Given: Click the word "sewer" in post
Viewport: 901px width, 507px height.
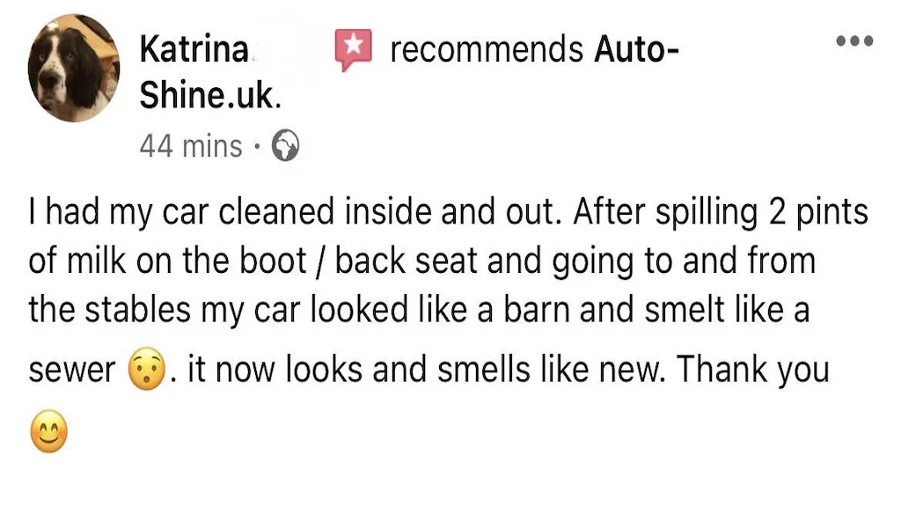Looking at the screenshot, I should pyautogui.click(x=72, y=370).
